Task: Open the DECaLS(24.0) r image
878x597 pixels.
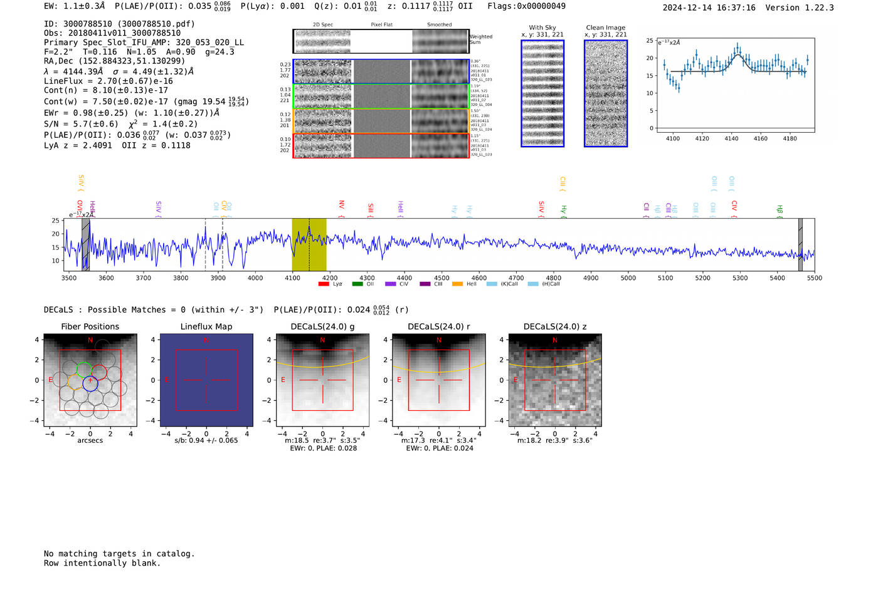Action: click(x=438, y=380)
